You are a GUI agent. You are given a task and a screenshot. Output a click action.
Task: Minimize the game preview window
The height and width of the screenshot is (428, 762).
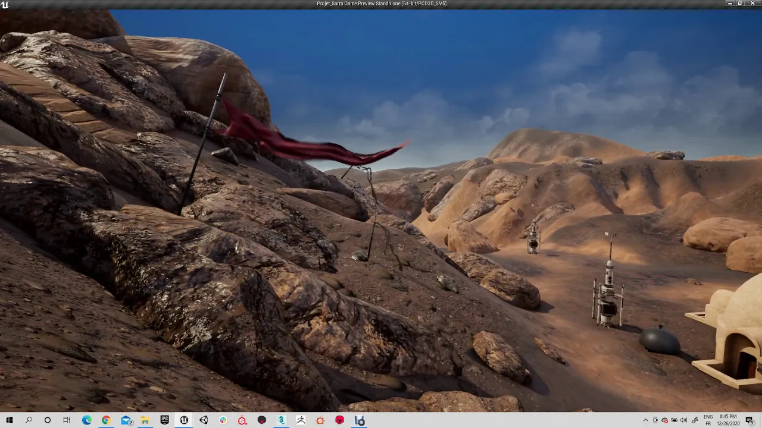tap(730, 4)
